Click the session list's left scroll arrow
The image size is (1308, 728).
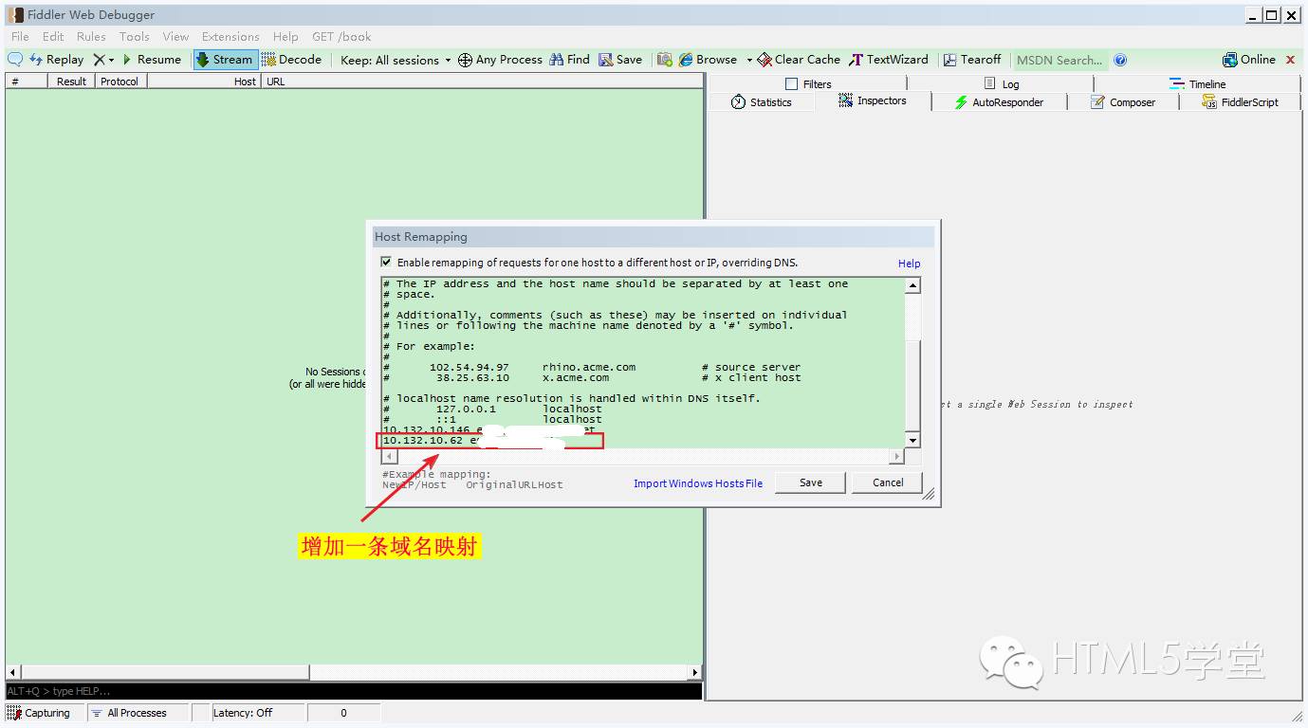[13, 672]
